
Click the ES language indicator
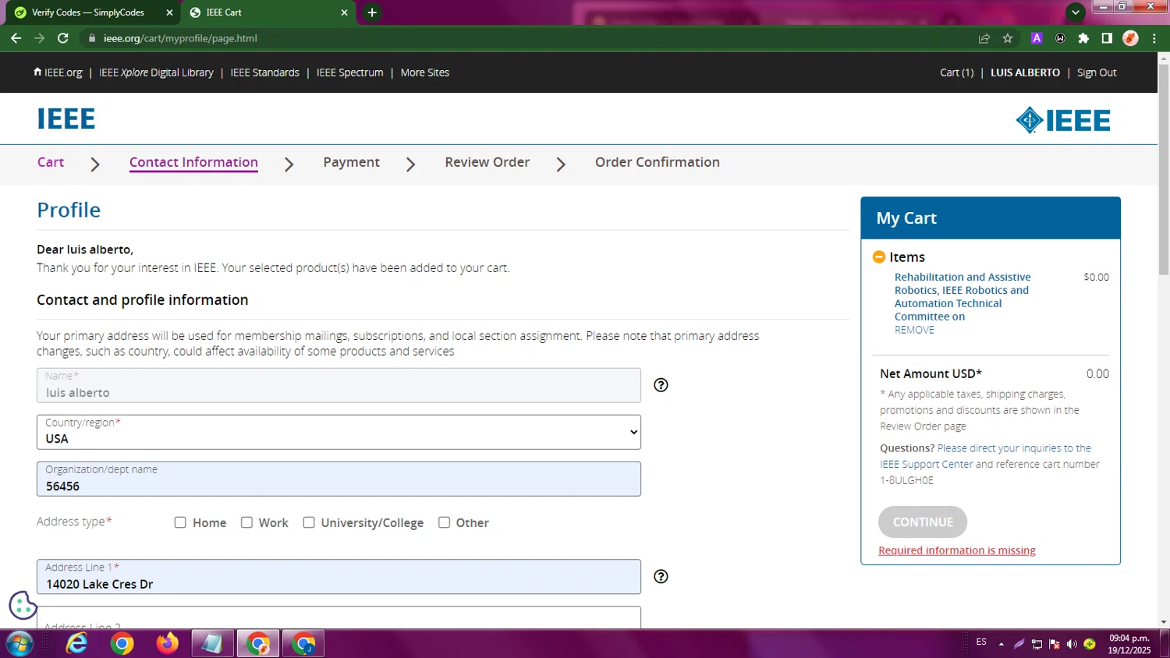[980, 642]
